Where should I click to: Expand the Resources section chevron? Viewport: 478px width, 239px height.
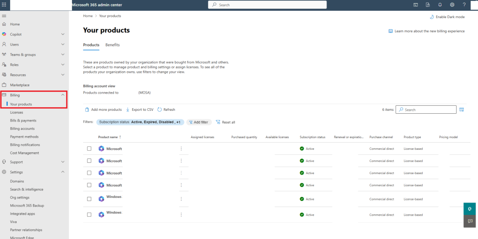pos(63,75)
